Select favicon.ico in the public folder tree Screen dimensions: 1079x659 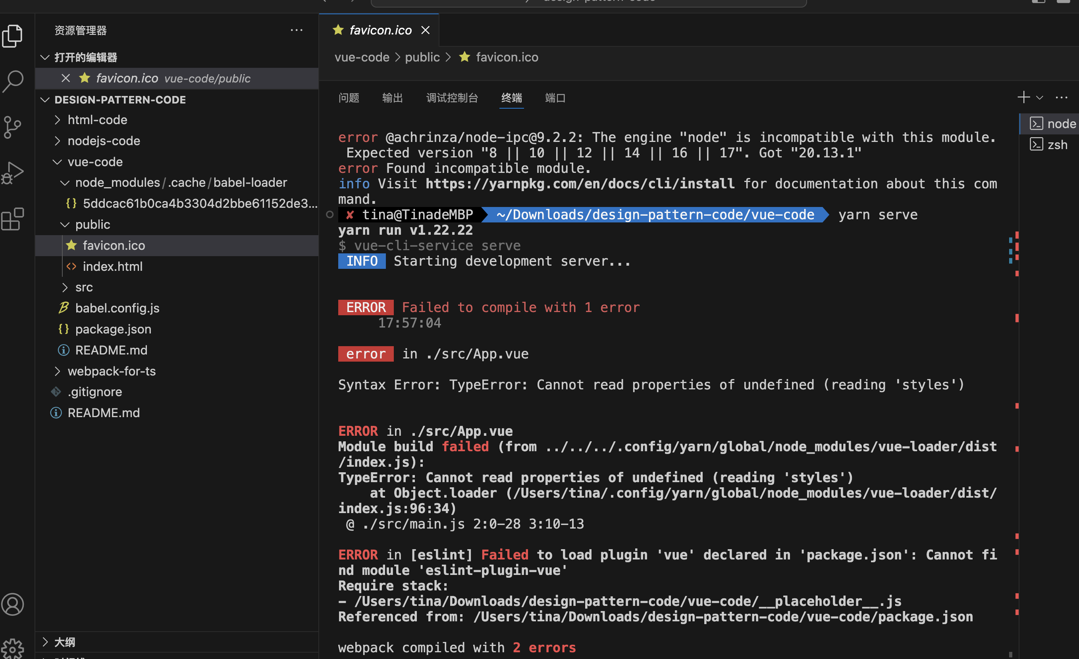177,245
